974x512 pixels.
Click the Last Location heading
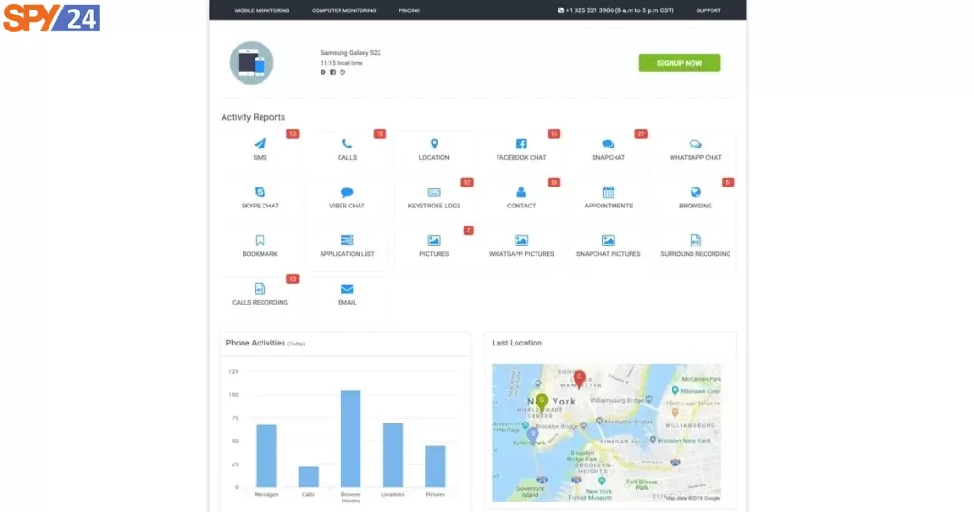pos(516,343)
